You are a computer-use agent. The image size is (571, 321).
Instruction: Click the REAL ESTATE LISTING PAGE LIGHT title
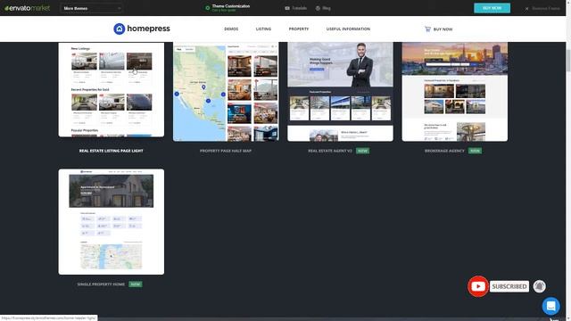point(111,151)
